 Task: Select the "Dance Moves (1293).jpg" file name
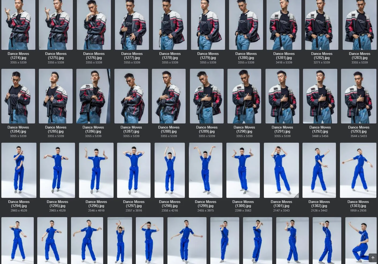pyautogui.click(x=359, y=129)
